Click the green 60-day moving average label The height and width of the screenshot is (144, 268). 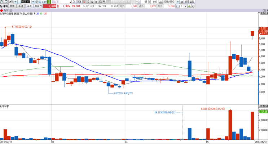click(41, 14)
